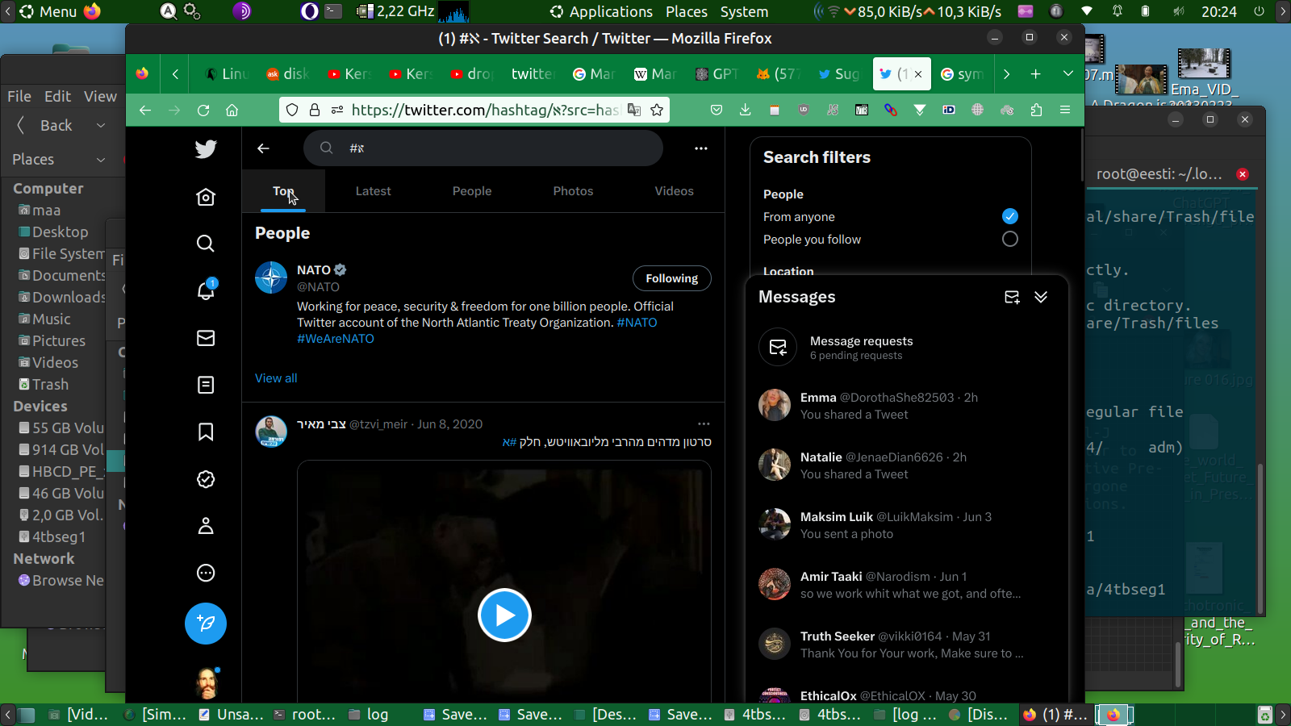
Task: Open Profile icon in Twitter sidebar
Action: (x=206, y=526)
